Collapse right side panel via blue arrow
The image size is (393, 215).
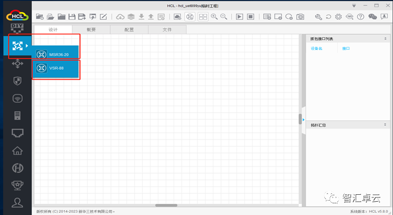[304, 120]
